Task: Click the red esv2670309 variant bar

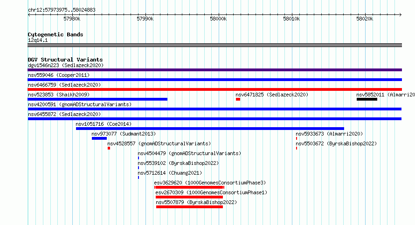Action: pyautogui.click(x=189, y=197)
